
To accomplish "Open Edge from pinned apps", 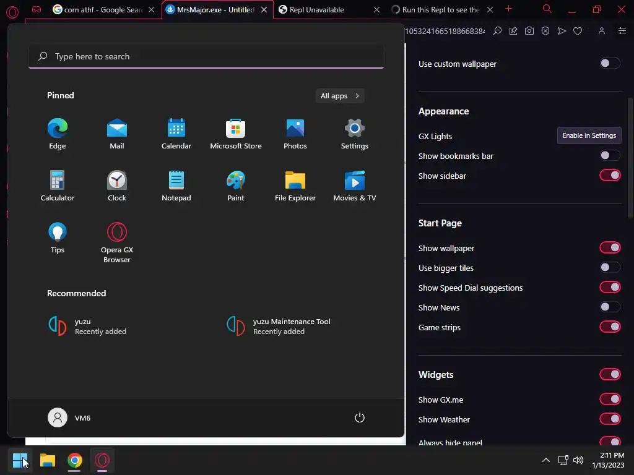I will tap(58, 134).
